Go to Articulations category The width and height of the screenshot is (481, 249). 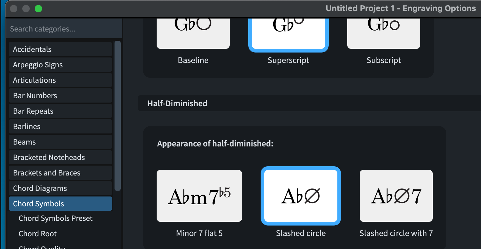(60, 80)
